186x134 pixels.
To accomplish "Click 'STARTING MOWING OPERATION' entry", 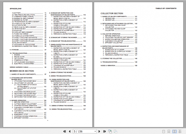I will pyautogui.click(x=29, y=106).
